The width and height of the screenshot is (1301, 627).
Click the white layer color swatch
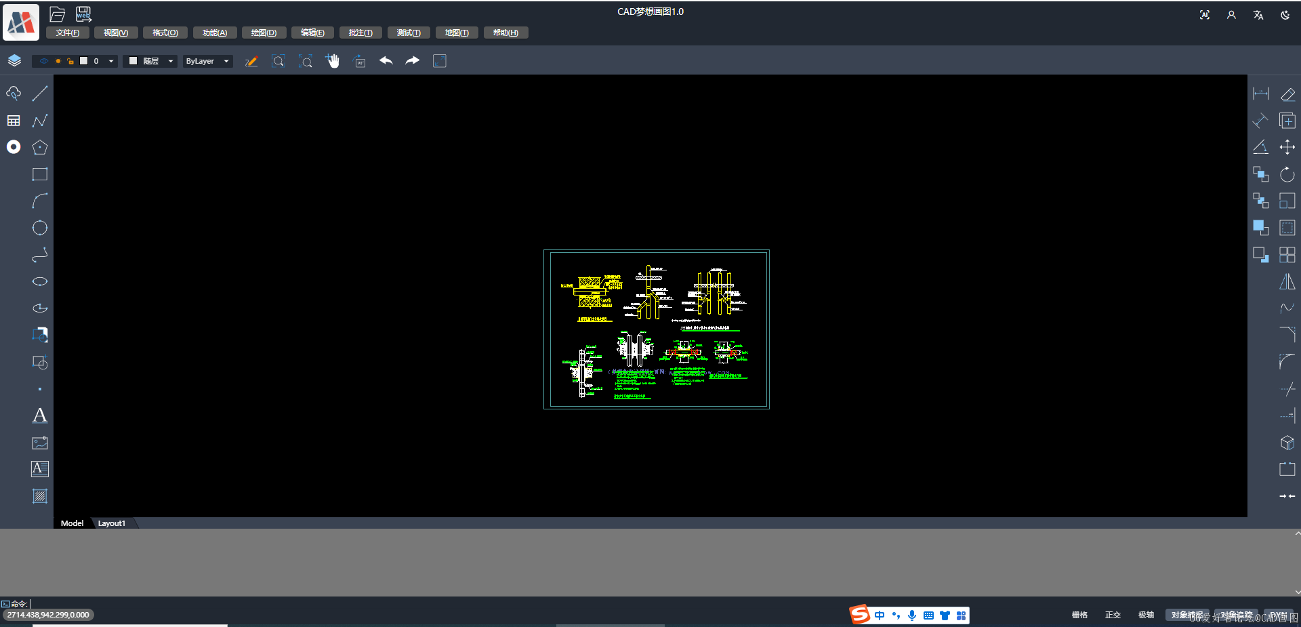pyautogui.click(x=84, y=61)
